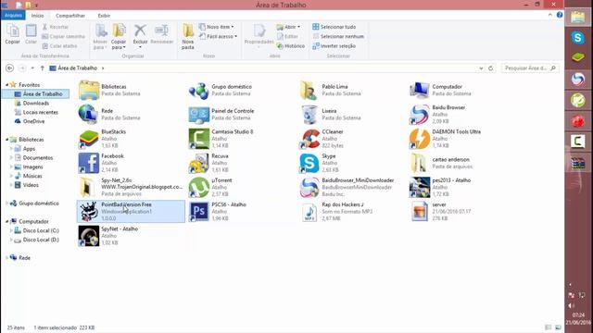Click the Histórico button

[291, 45]
